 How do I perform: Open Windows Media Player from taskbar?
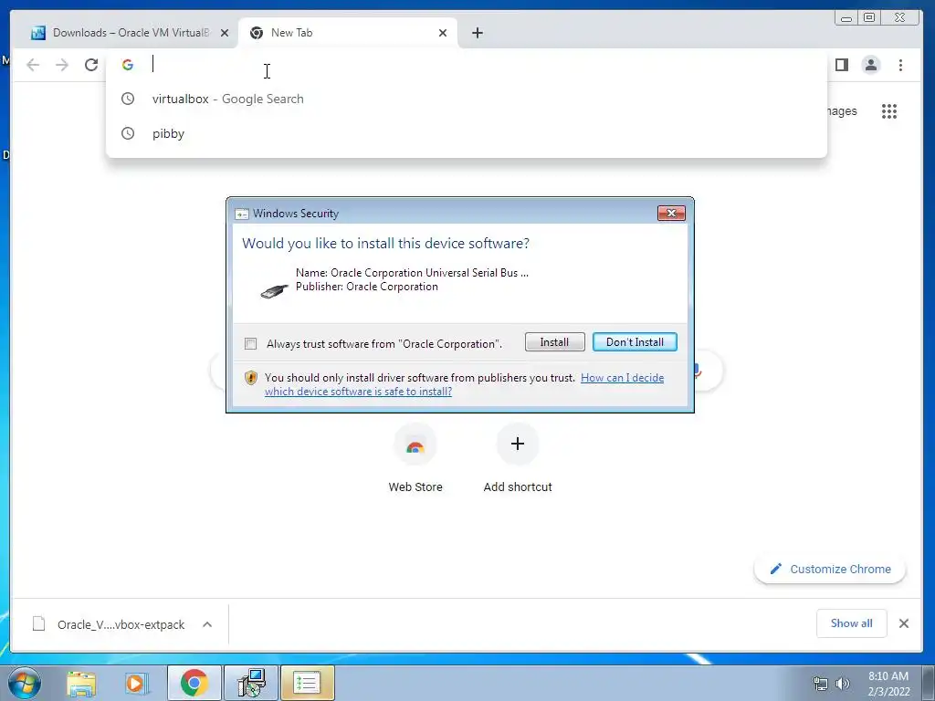[x=137, y=683]
